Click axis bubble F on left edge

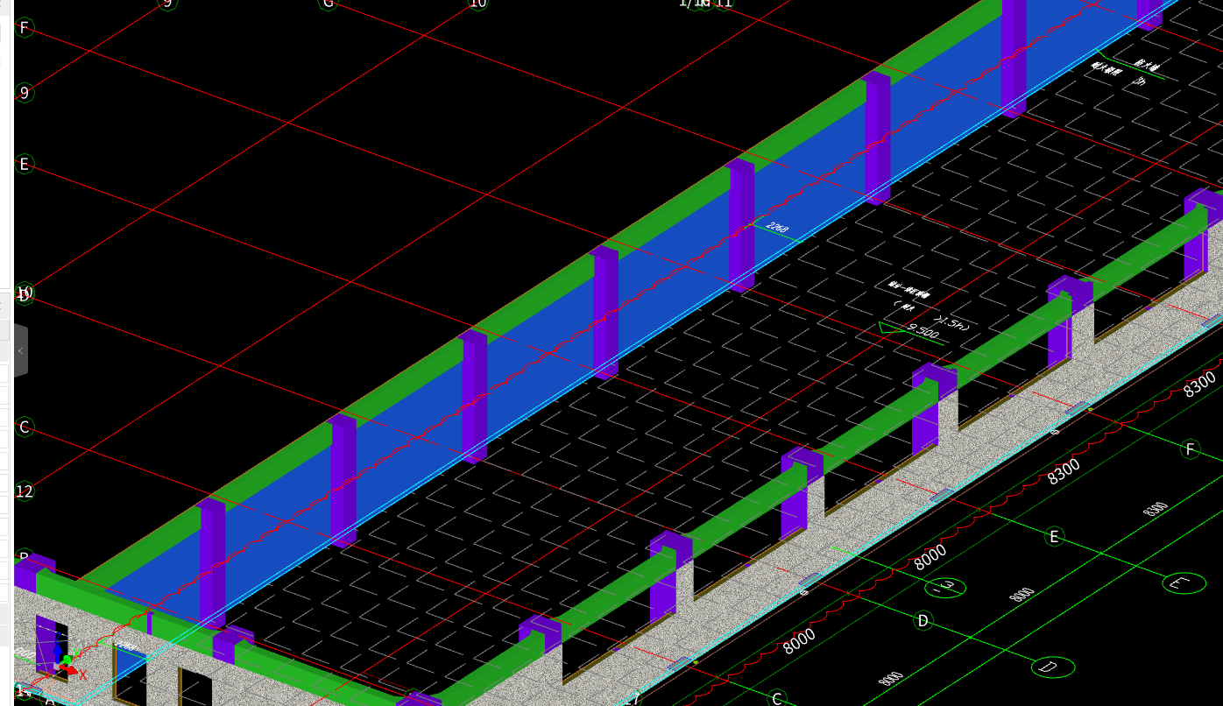coord(25,28)
